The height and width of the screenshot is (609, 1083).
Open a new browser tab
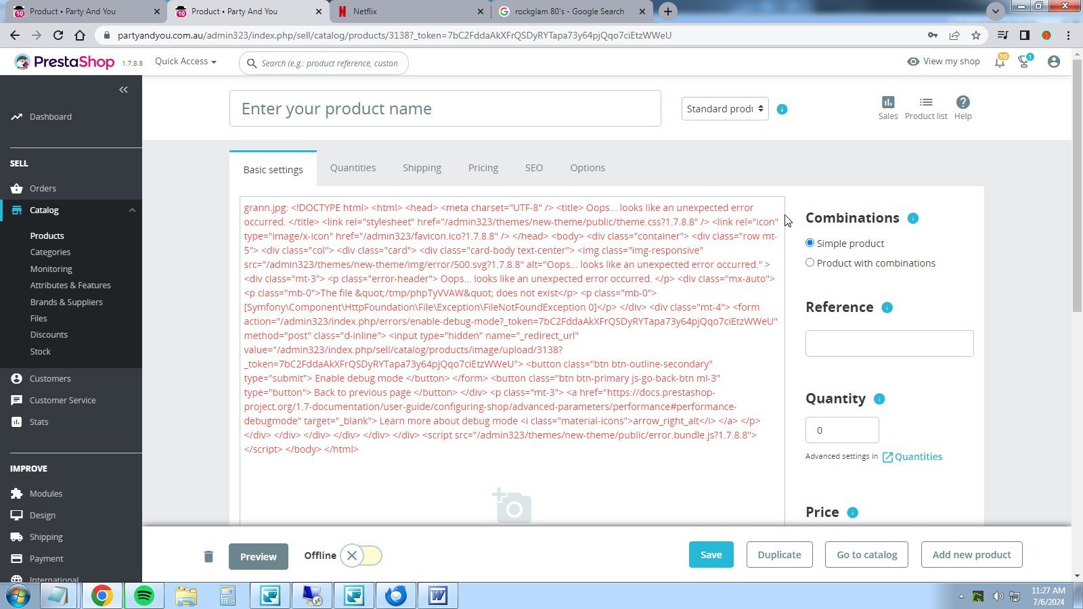click(668, 12)
